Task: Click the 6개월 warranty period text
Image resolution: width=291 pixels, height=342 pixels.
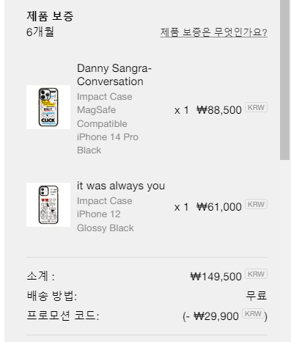Action: [x=40, y=32]
